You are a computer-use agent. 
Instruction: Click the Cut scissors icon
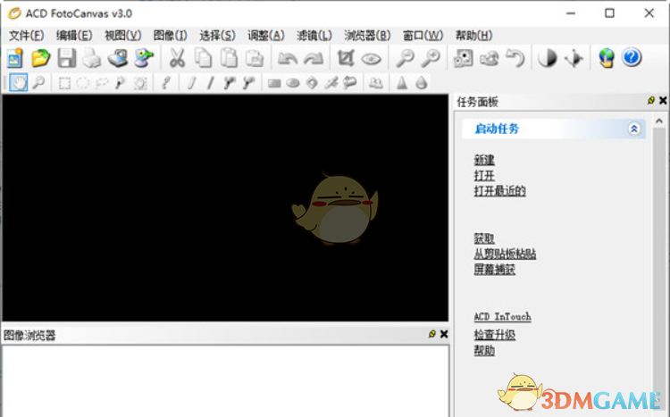point(177,58)
